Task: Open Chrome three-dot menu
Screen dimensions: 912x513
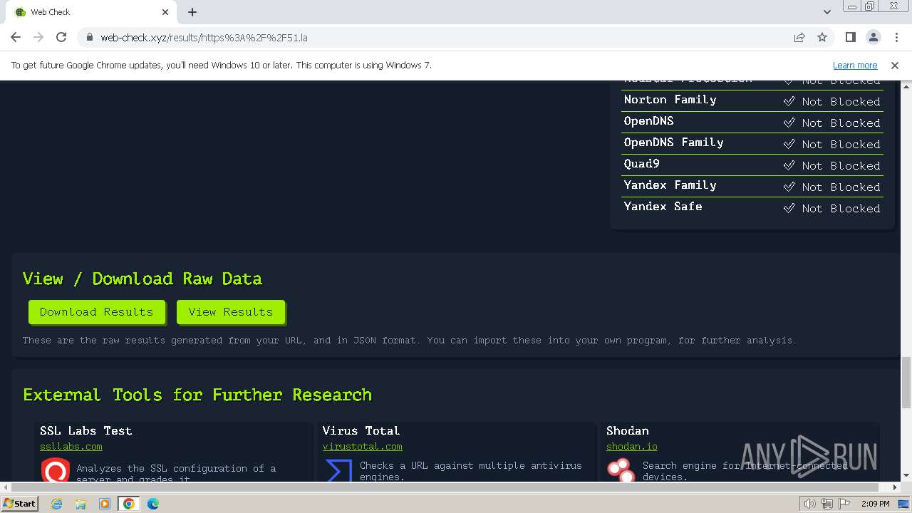Action: pos(896,37)
